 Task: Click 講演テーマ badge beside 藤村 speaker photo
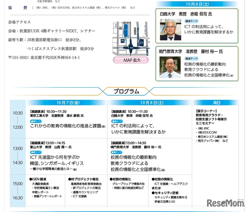191,58
